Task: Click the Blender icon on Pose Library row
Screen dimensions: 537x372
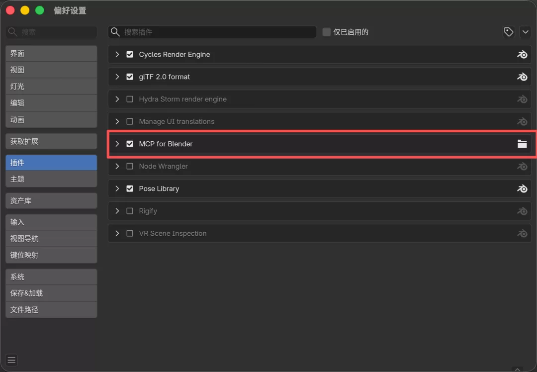Action: click(522, 189)
